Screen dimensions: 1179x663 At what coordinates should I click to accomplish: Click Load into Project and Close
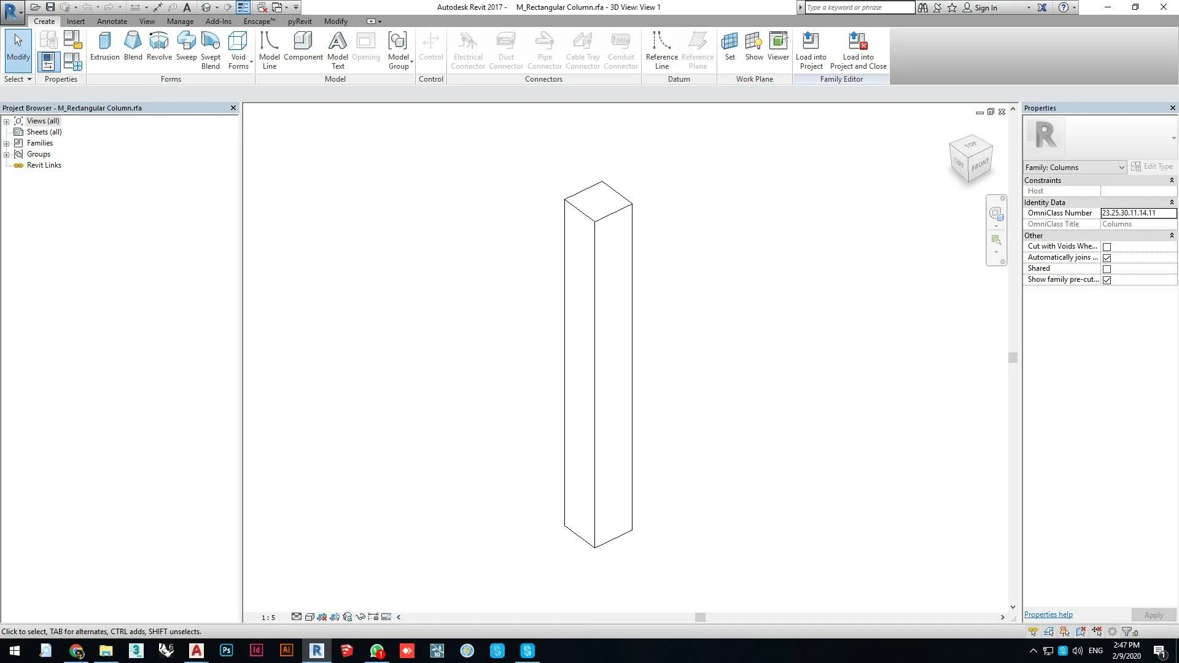pyautogui.click(x=858, y=51)
